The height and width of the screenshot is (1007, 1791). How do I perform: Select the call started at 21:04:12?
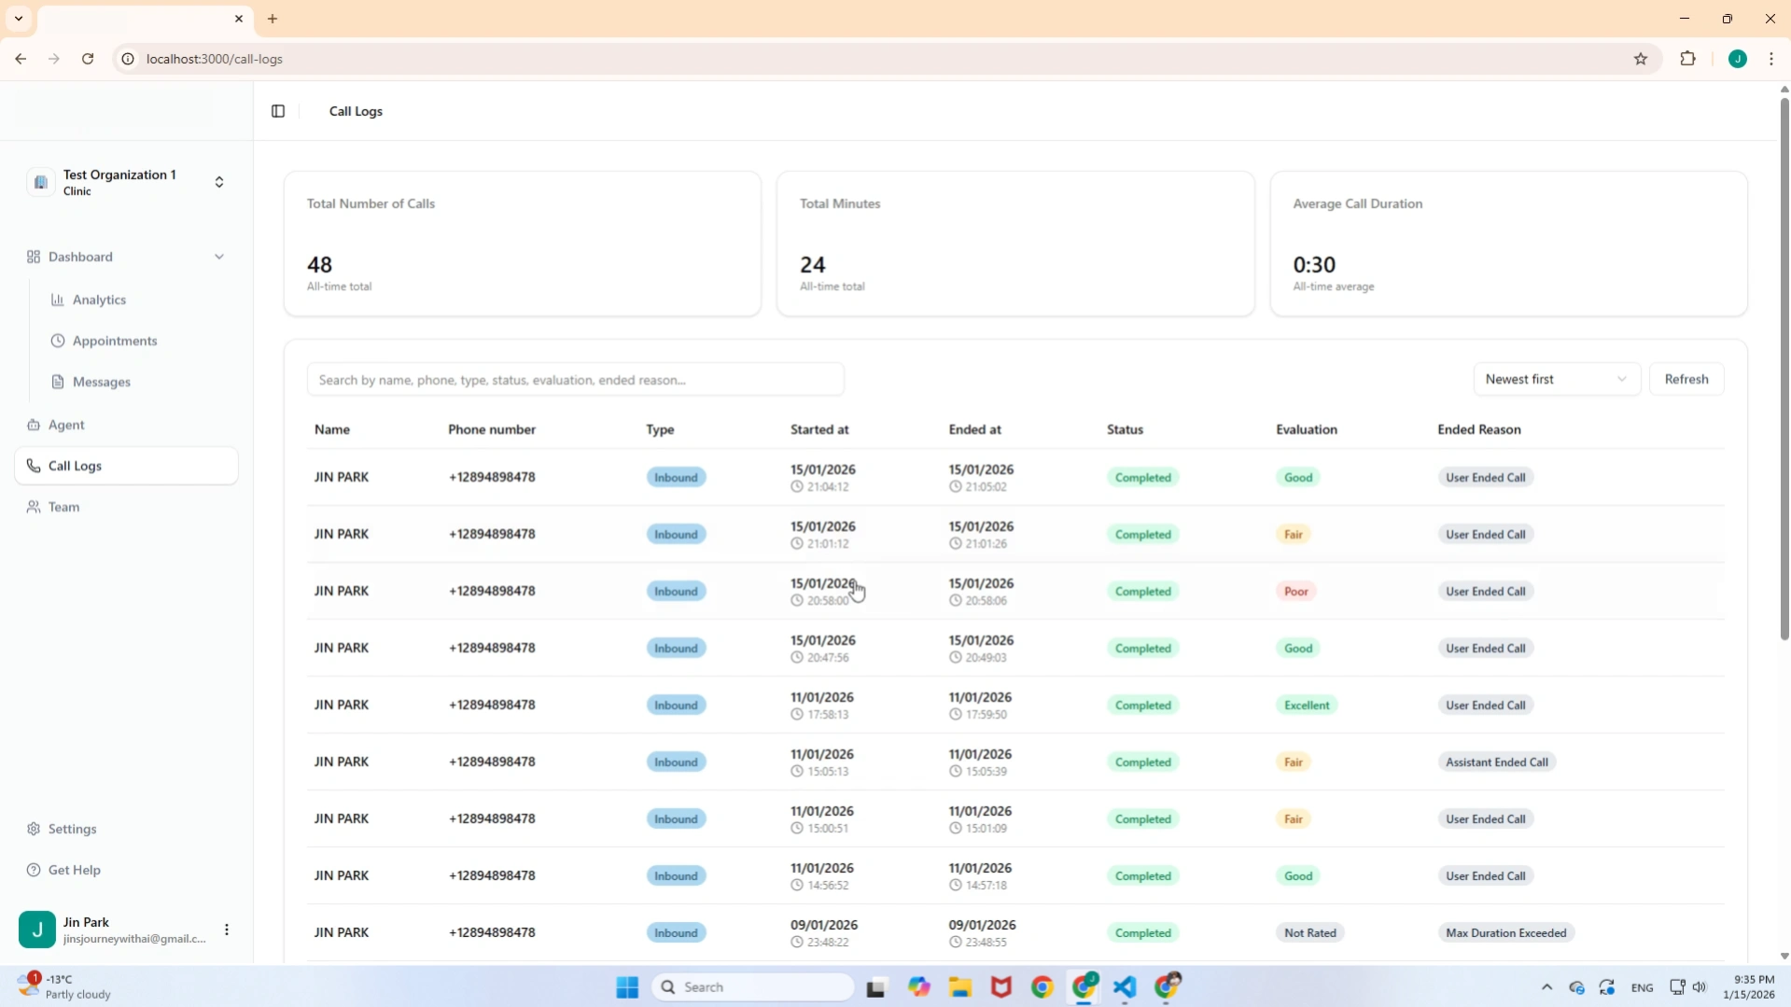(1015, 477)
